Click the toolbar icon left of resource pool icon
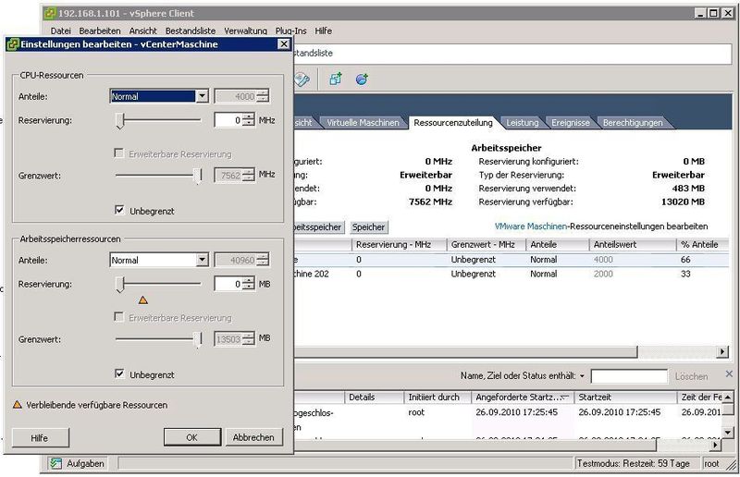Image resolution: width=740 pixels, height=477 pixels. [302, 79]
